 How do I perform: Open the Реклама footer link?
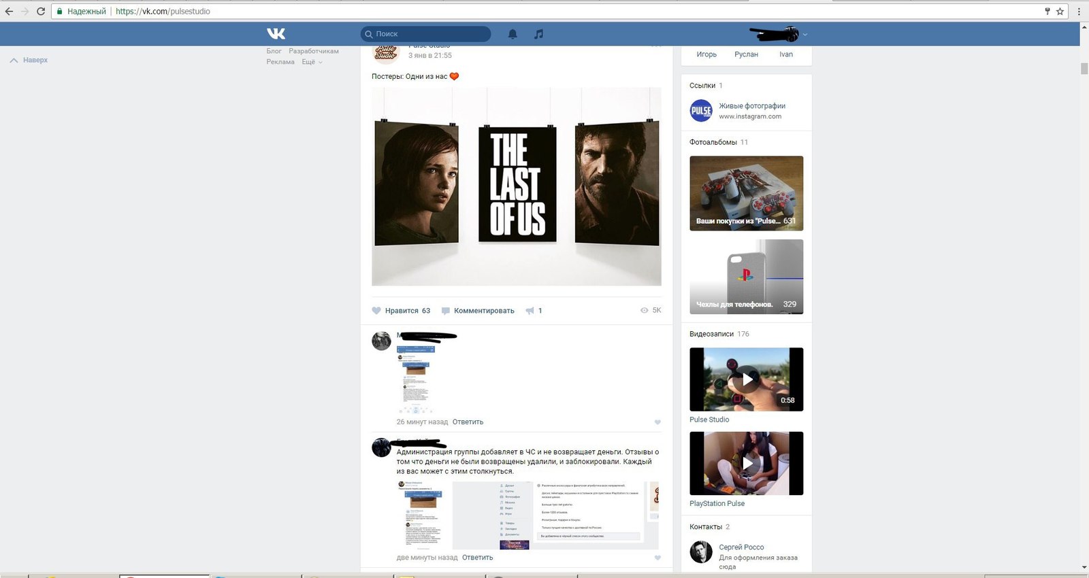tap(280, 62)
